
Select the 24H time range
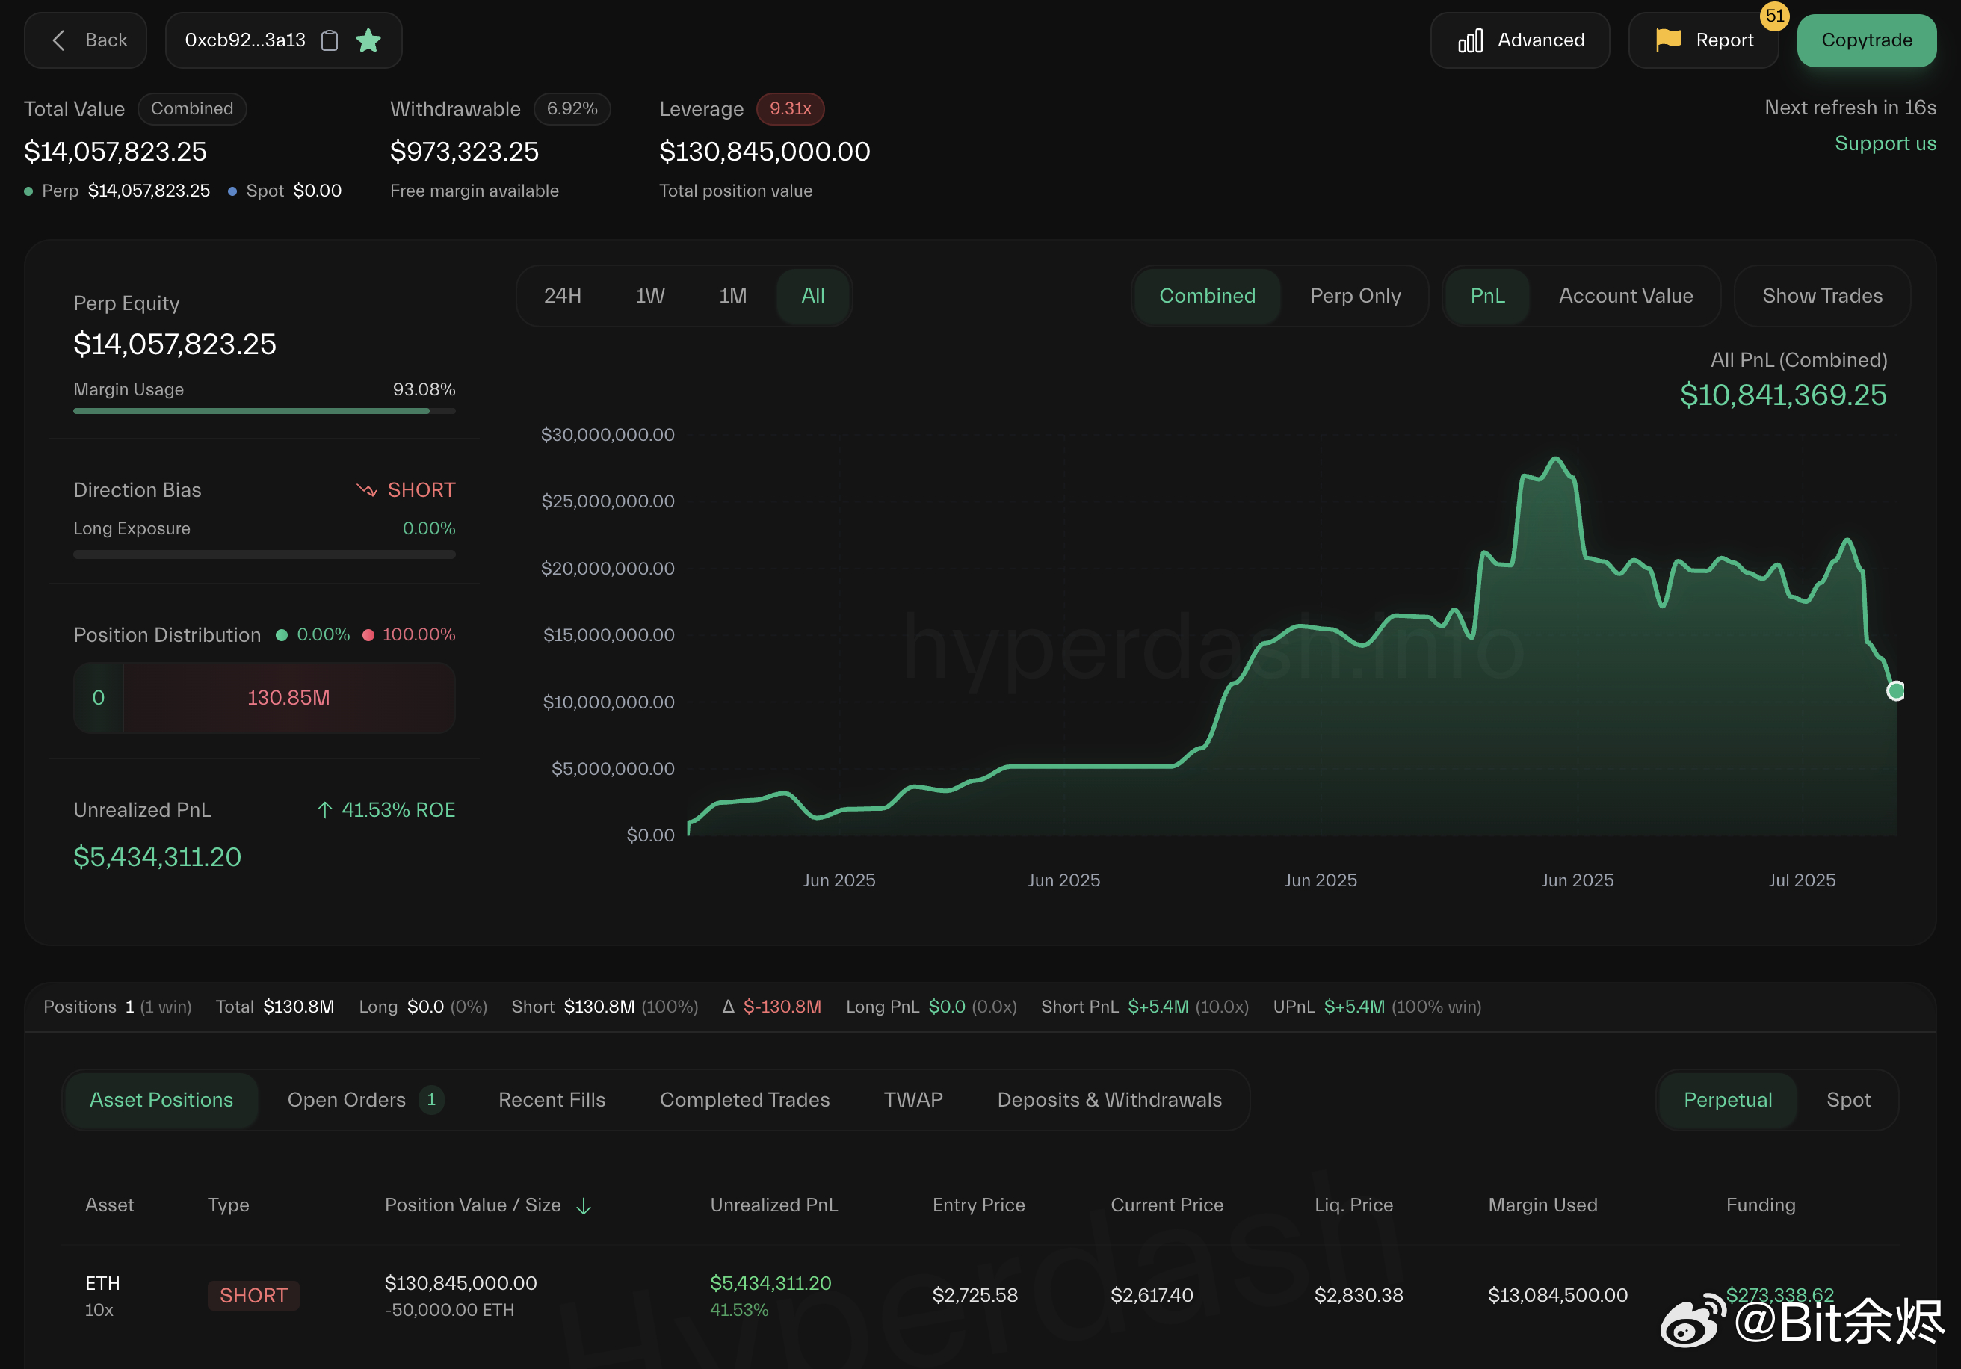click(562, 295)
